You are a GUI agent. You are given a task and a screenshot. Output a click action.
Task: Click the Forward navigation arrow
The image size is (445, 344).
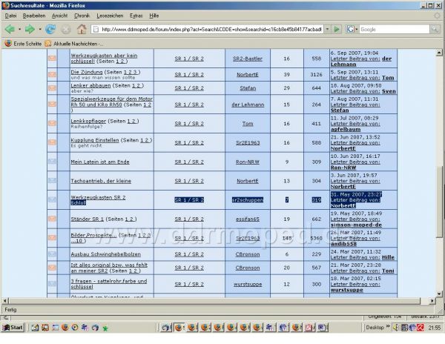click(x=30, y=29)
